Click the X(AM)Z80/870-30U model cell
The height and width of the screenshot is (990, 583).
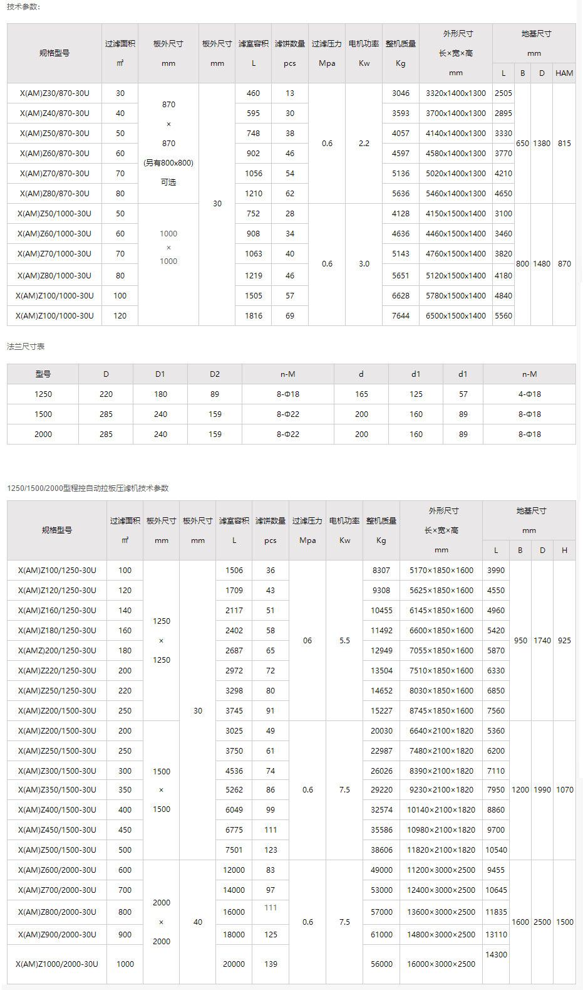click(54, 194)
